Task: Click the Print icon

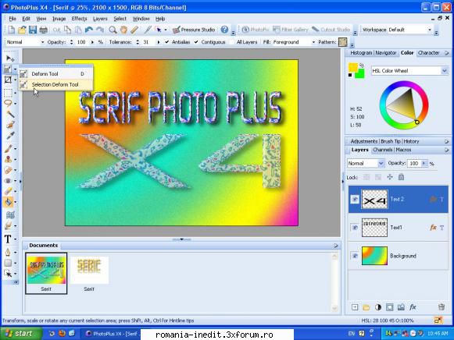Action: tap(44, 30)
